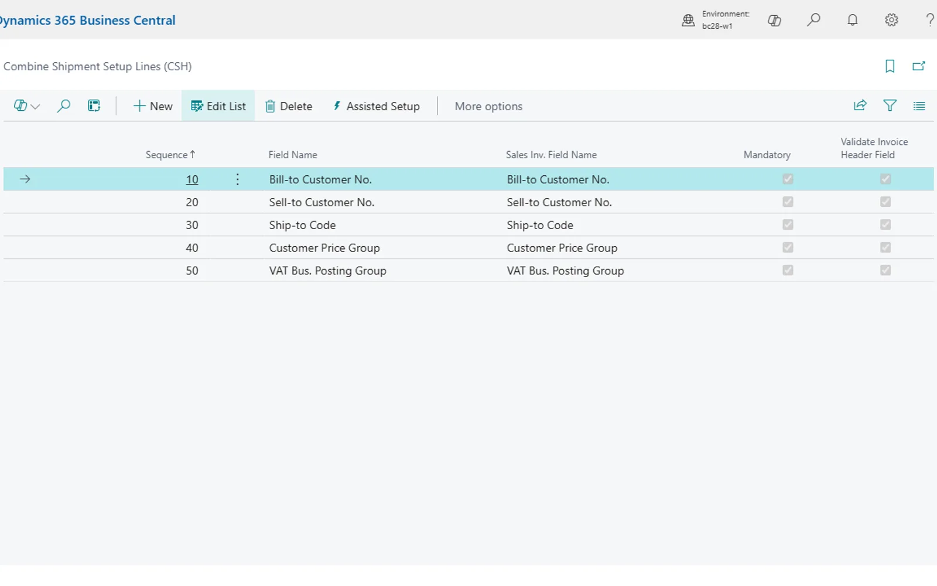
Task: Launch Assisted Setup
Action: pos(377,106)
